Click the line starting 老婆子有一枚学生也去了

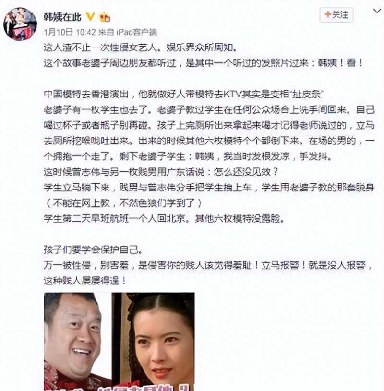click(209, 109)
